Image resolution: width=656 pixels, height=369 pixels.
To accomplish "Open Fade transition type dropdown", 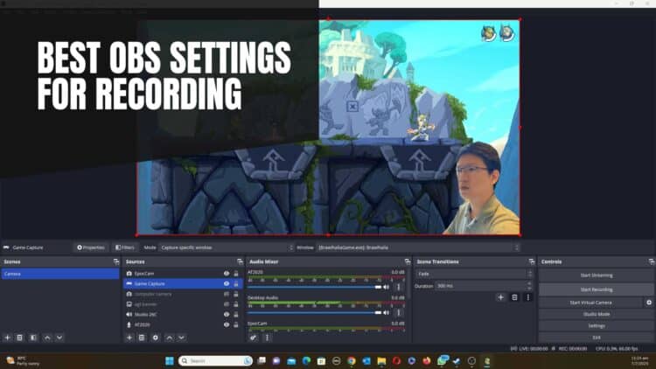I will (x=474, y=274).
